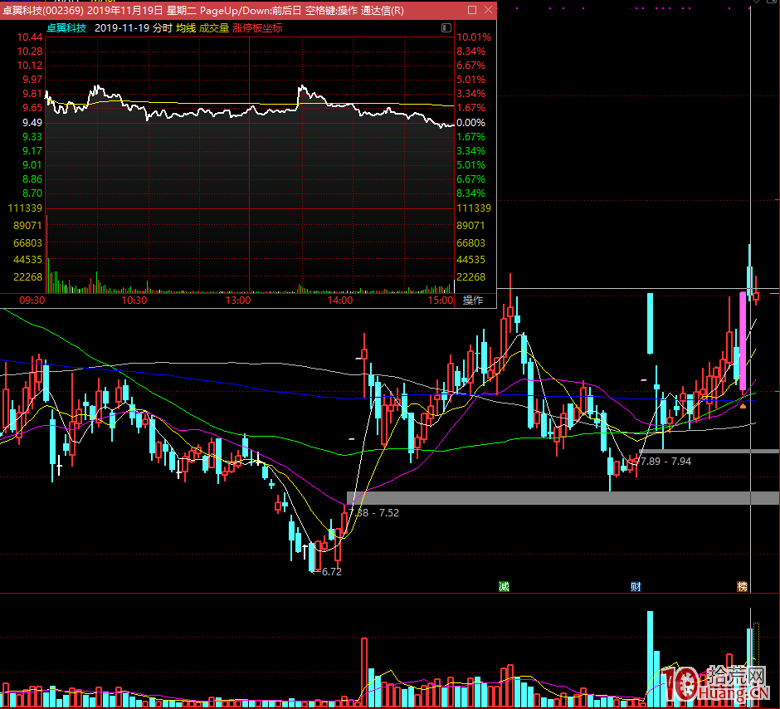This screenshot has width=780, height=709.
Task: Toggle 涨停板坐标 limit-up coordinate mode
Action: [x=257, y=27]
